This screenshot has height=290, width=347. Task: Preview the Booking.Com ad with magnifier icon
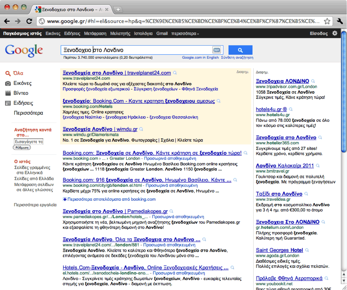(x=219, y=101)
